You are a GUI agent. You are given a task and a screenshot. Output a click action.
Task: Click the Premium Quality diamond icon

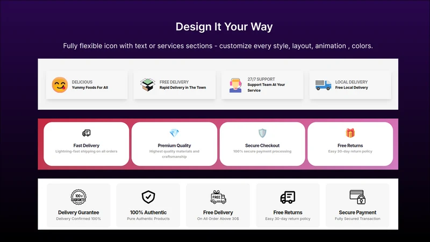pyautogui.click(x=174, y=133)
